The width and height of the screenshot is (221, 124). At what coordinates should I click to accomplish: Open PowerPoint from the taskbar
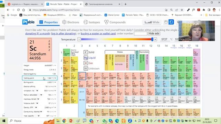(x=71, y=121)
